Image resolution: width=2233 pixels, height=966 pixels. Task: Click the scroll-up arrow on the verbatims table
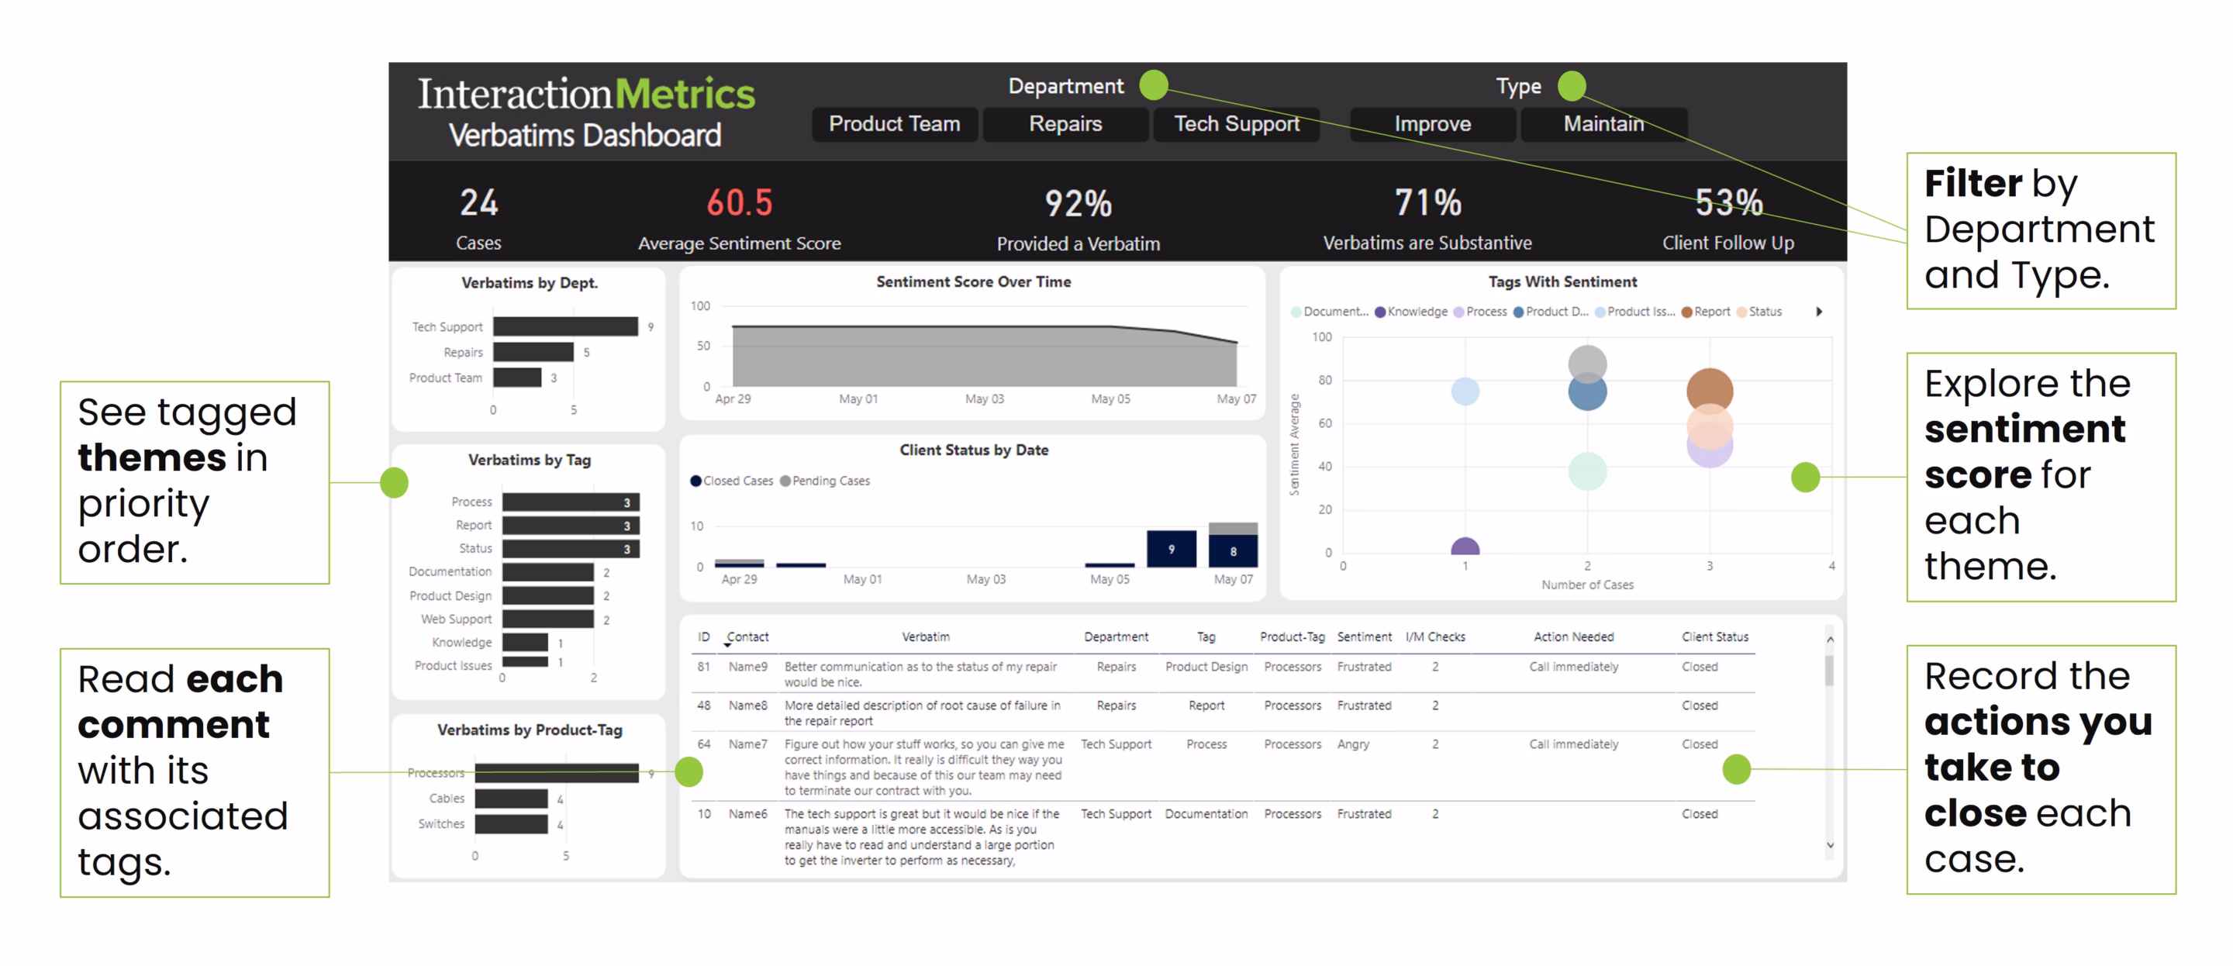(1830, 639)
